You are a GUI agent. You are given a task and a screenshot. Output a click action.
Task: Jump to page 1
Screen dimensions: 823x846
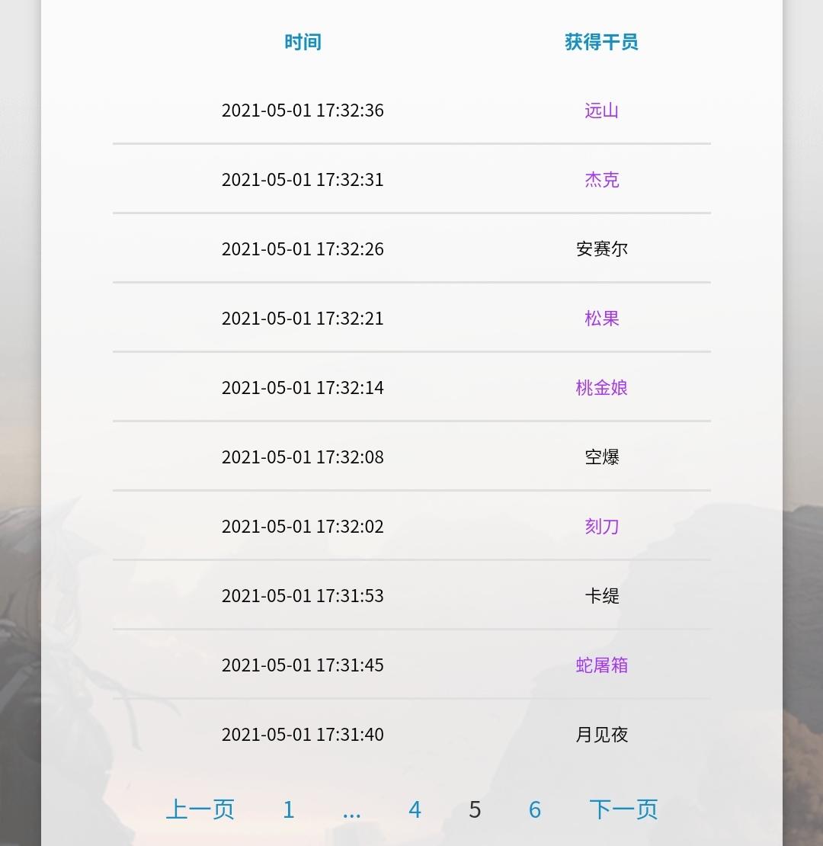289,809
